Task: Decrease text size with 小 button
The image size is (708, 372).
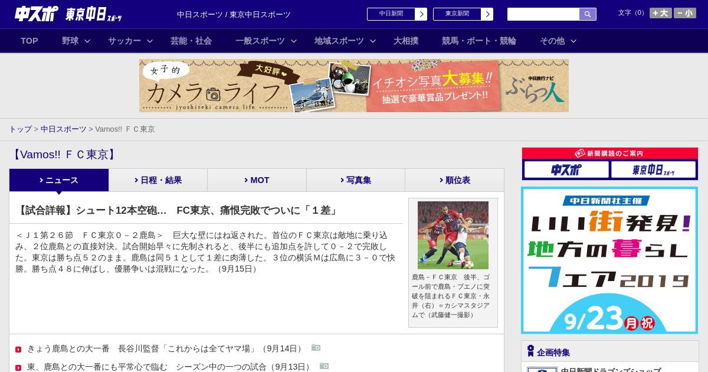Action: tap(685, 13)
